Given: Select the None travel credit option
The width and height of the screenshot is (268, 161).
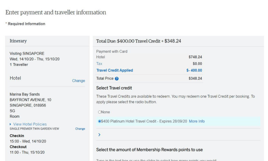Looking at the screenshot, I should point(99,112).
